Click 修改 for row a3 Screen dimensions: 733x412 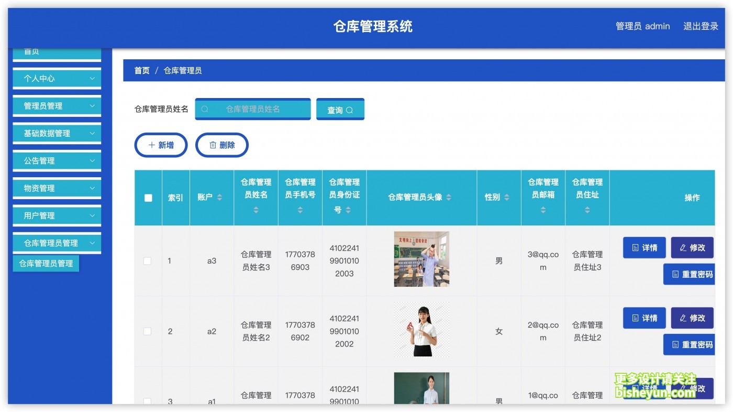point(692,247)
